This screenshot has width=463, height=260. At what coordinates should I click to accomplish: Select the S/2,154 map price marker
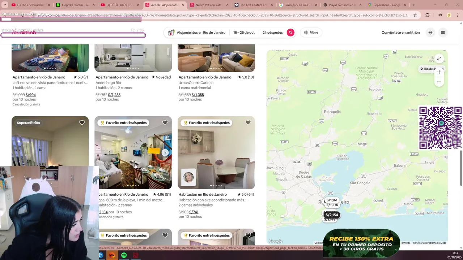tap(332, 215)
